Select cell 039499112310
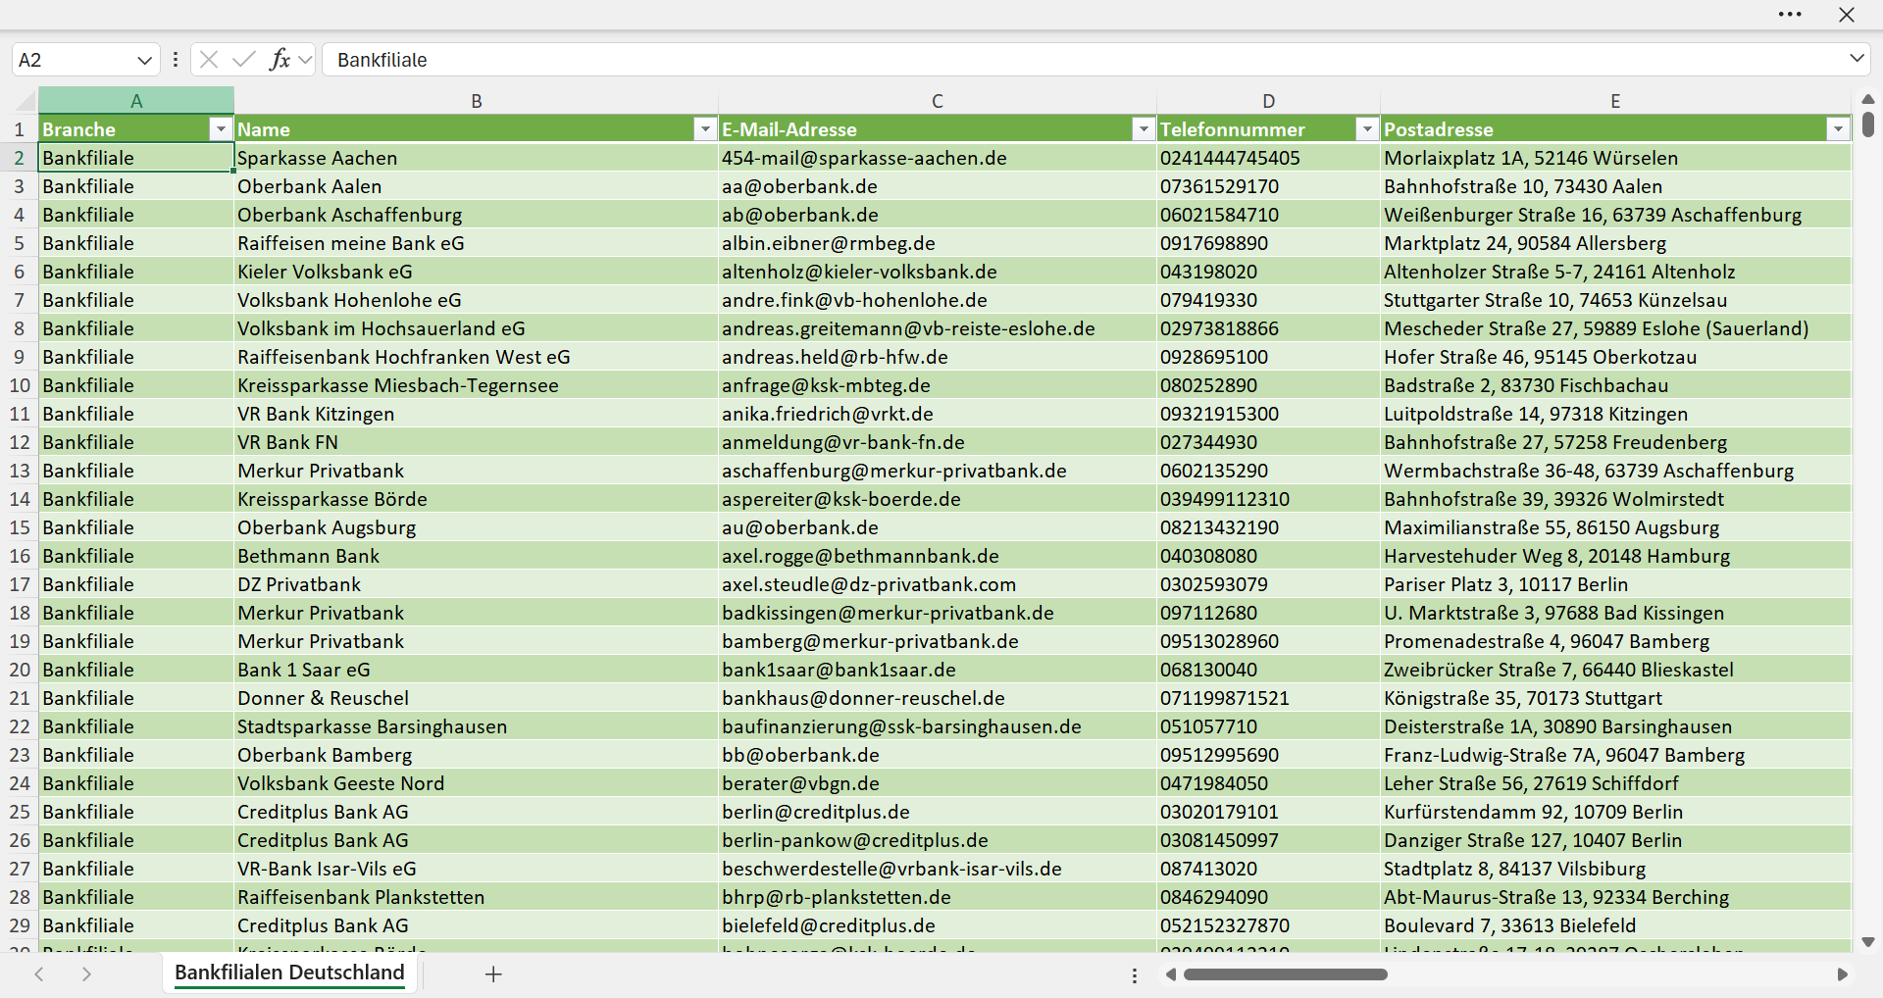This screenshot has height=998, width=1883. pos(1268,499)
